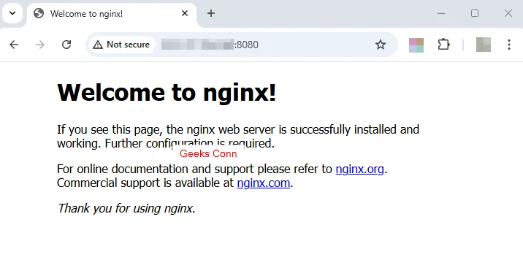
Task: Open the pixelated colorful extension icon
Action: (416, 45)
